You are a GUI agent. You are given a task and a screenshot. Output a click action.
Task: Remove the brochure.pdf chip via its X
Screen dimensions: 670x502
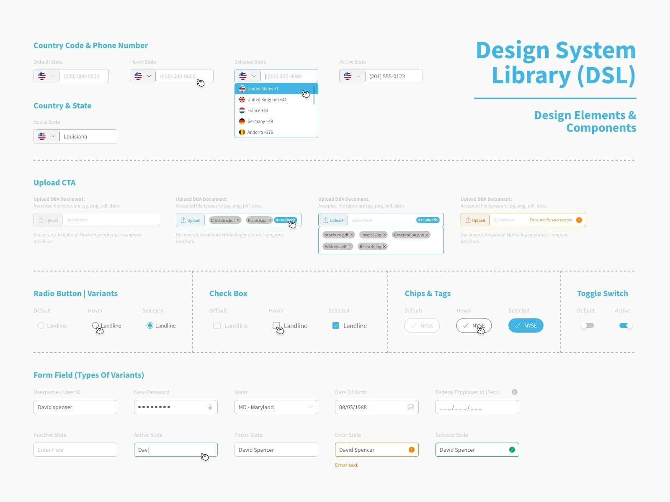(238, 220)
